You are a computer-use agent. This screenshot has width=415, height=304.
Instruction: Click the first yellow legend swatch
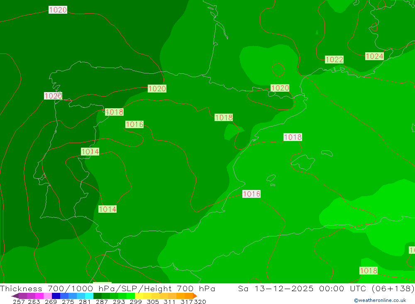tap(139, 296)
